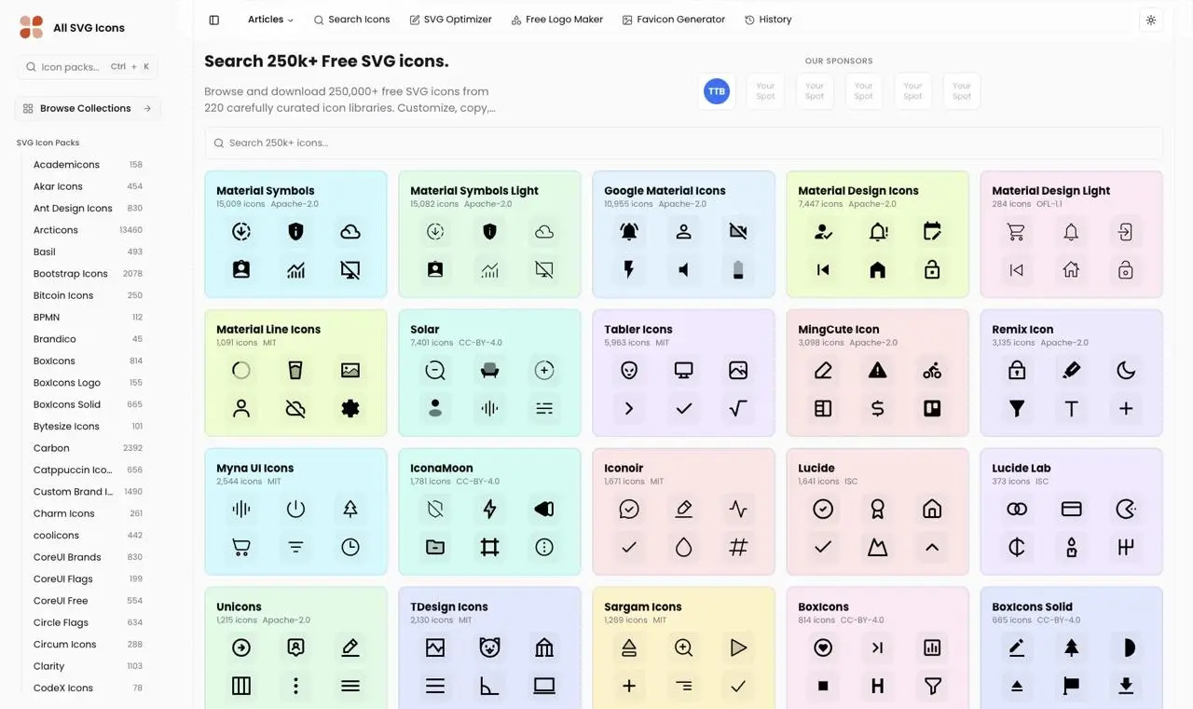
Task: Click Material Design Icons home icon
Action: point(878,270)
